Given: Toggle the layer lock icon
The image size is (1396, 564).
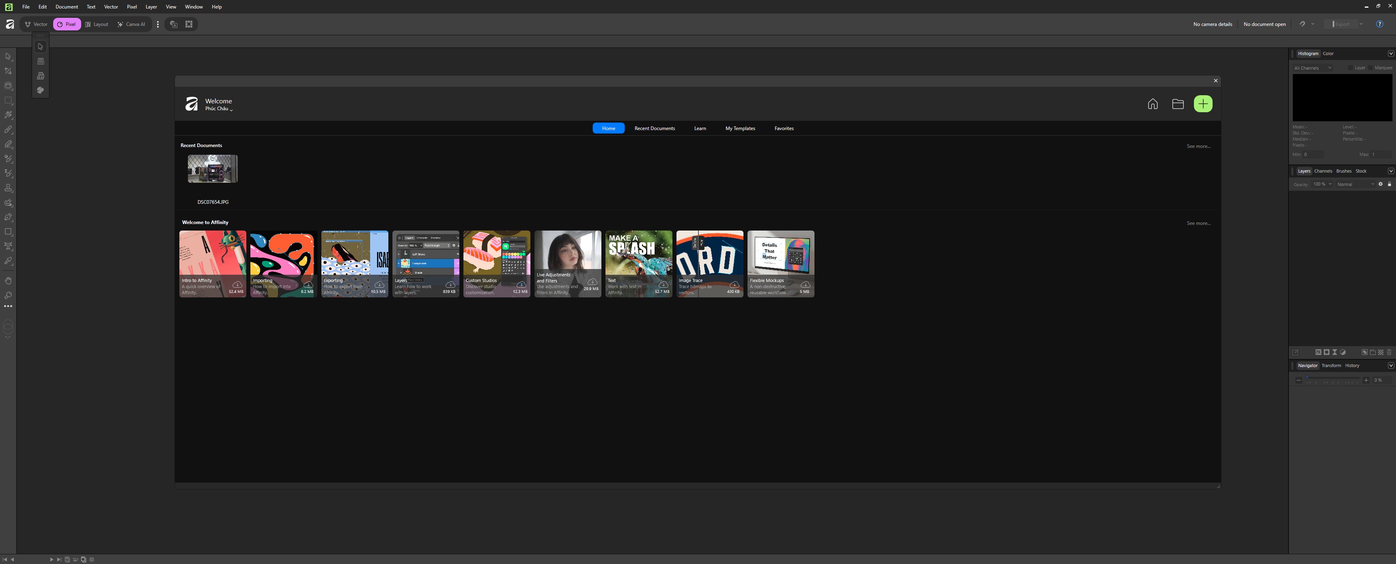Looking at the screenshot, I should (x=1390, y=184).
